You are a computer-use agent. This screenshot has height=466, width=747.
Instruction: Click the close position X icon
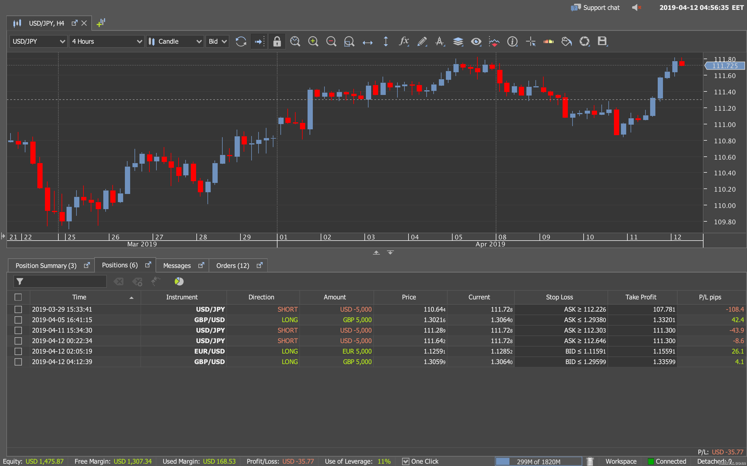click(119, 281)
